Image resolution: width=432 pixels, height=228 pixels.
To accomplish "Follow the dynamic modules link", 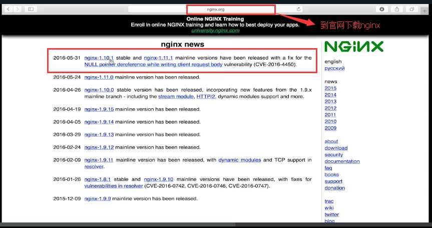I will pyautogui.click(x=240, y=160).
